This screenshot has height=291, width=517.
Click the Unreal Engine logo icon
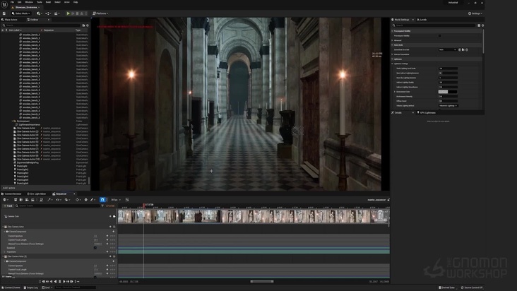click(x=4, y=4)
